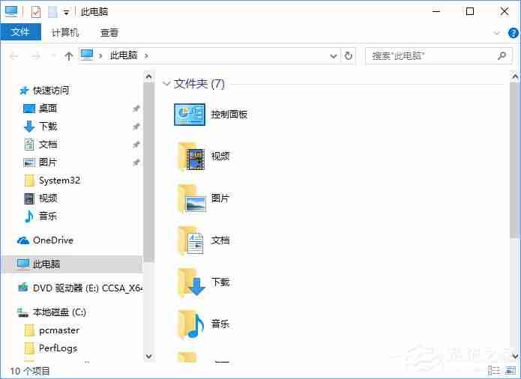Open quick access toolbar customize dropdown

point(67,13)
